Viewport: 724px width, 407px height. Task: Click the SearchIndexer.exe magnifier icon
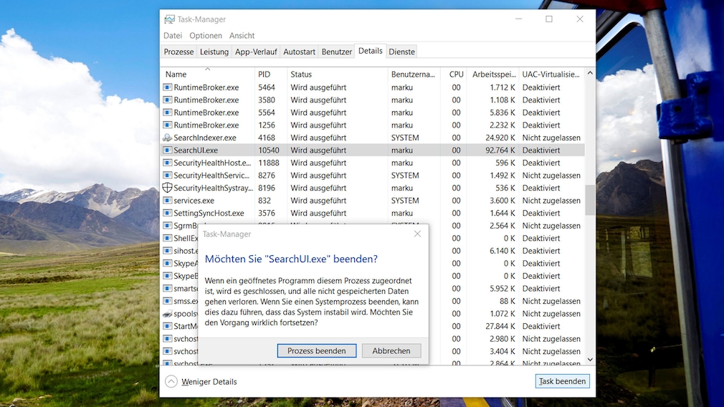coord(167,138)
